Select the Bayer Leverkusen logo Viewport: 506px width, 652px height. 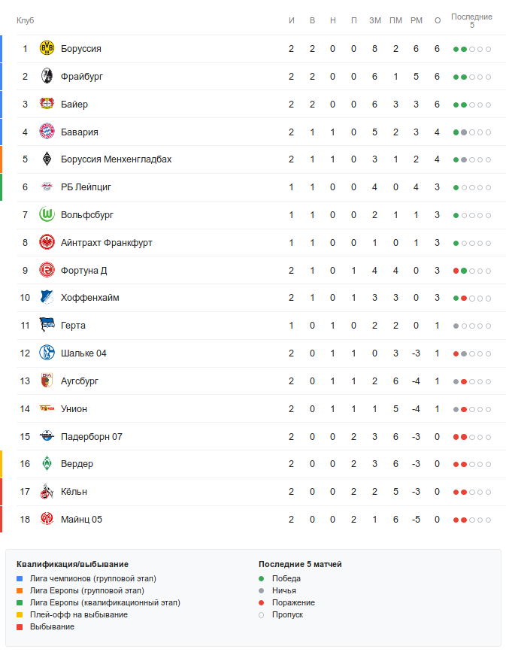[x=47, y=105]
